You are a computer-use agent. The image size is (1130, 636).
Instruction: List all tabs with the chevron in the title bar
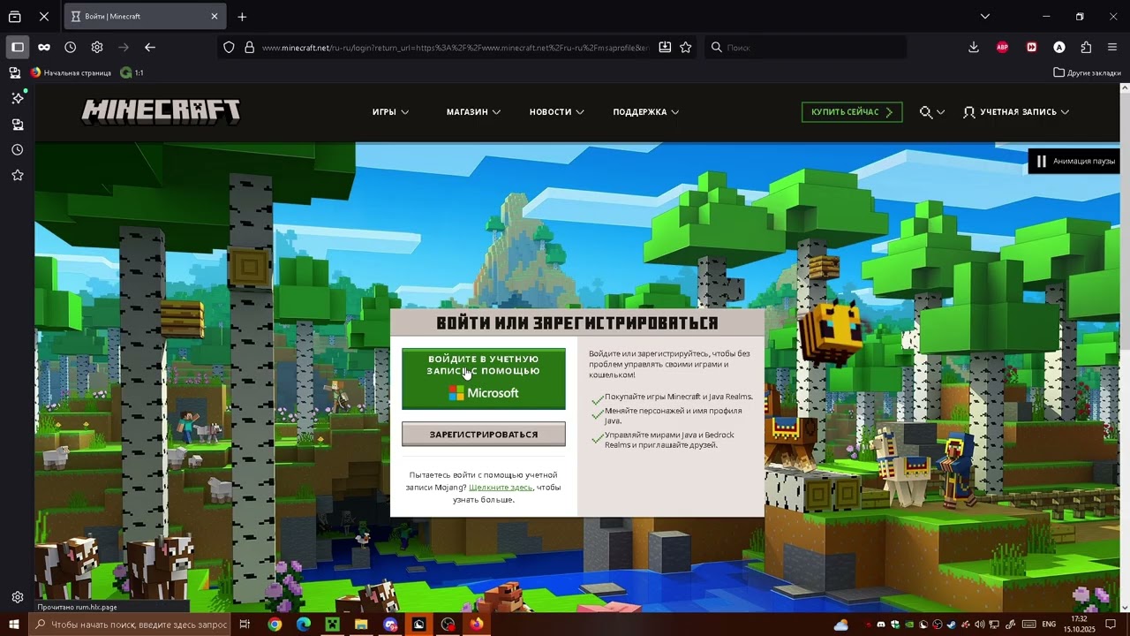985,16
